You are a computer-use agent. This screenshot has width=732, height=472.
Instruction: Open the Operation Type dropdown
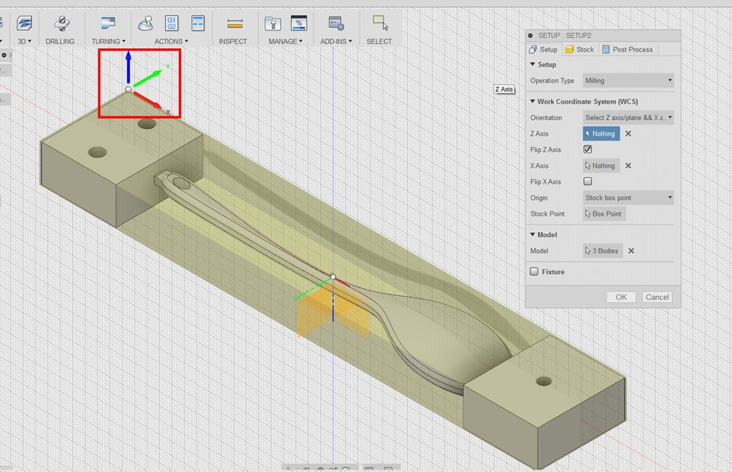(x=628, y=81)
